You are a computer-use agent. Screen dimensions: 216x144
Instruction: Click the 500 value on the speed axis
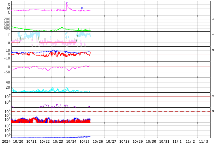point(7,25)
